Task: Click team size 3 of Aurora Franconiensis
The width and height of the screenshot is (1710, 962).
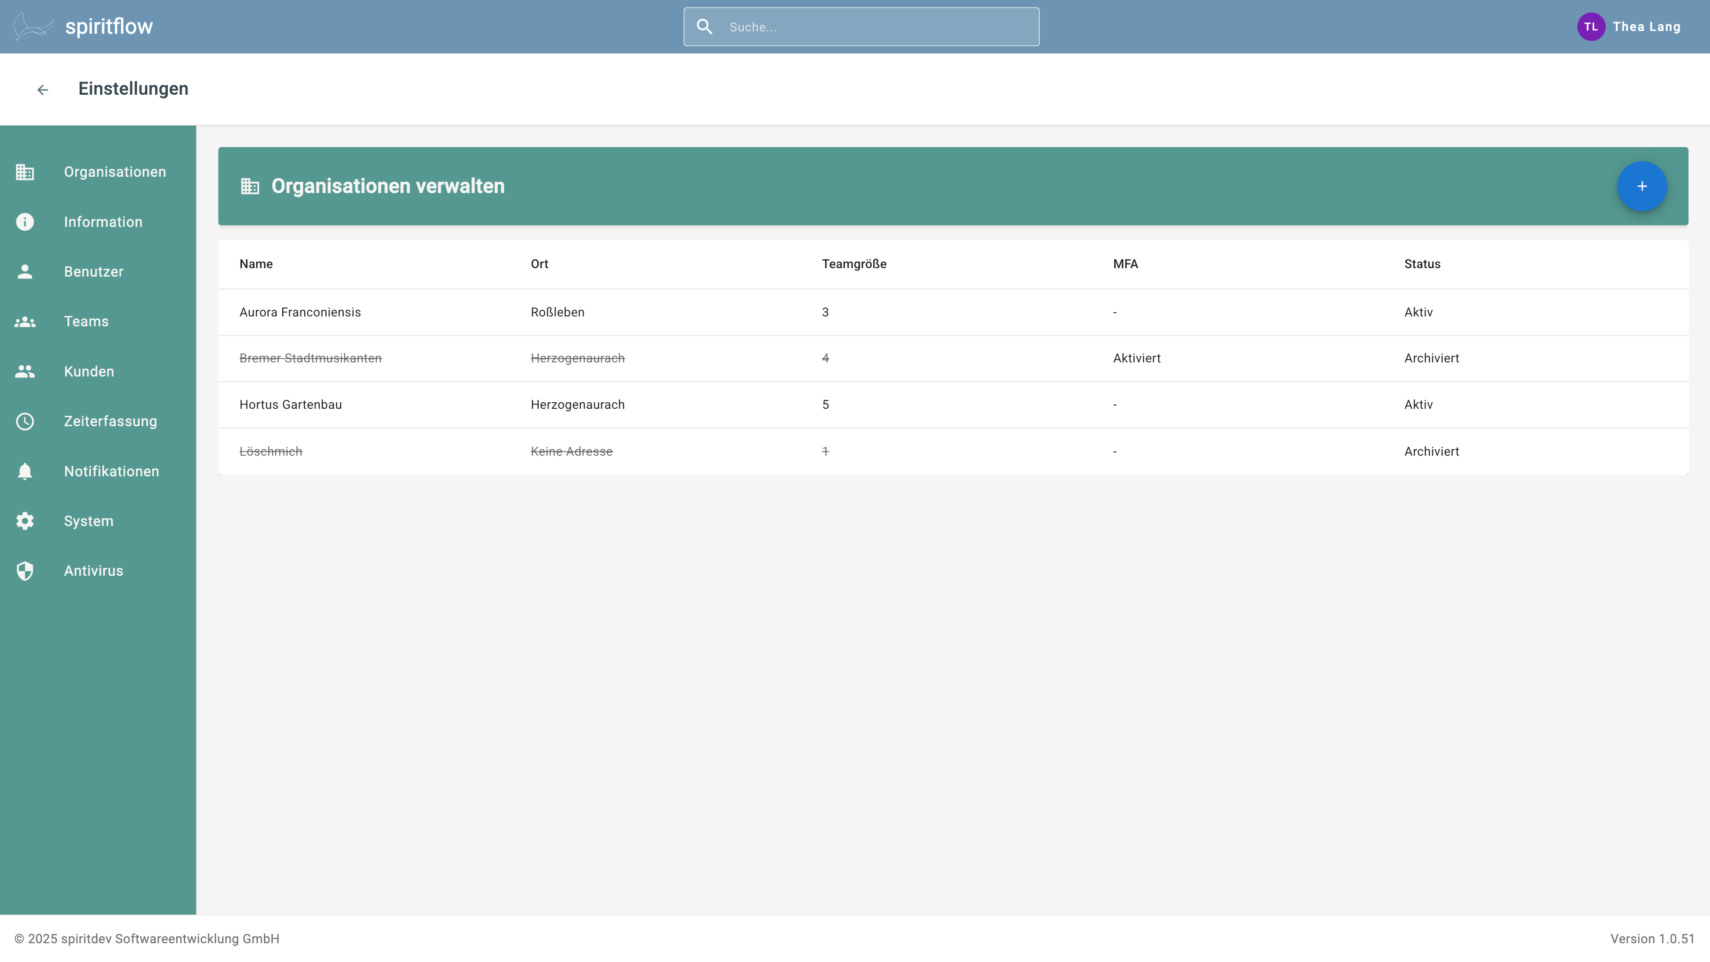Action: pos(825,312)
